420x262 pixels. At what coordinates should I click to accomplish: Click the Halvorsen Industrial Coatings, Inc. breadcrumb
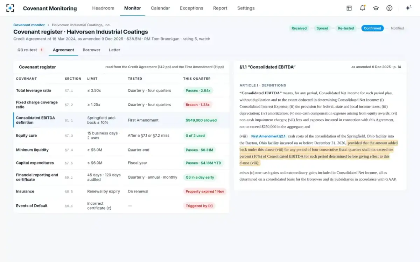point(81,25)
